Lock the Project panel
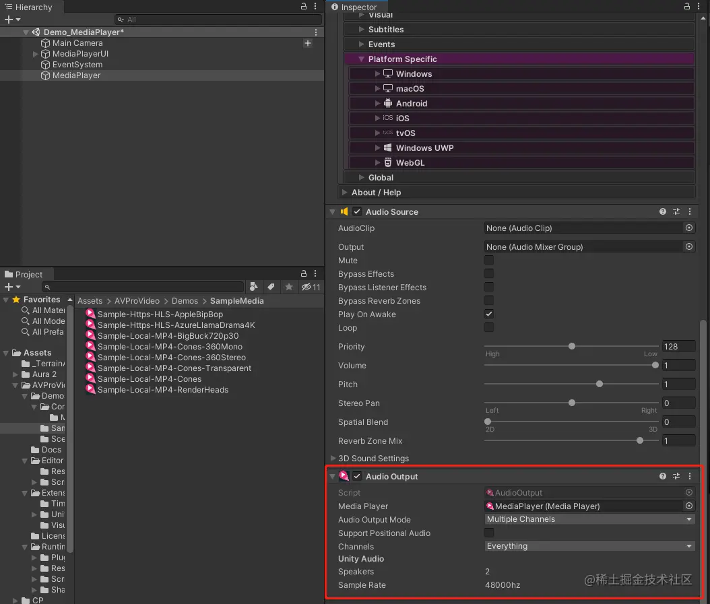 click(304, 273)
